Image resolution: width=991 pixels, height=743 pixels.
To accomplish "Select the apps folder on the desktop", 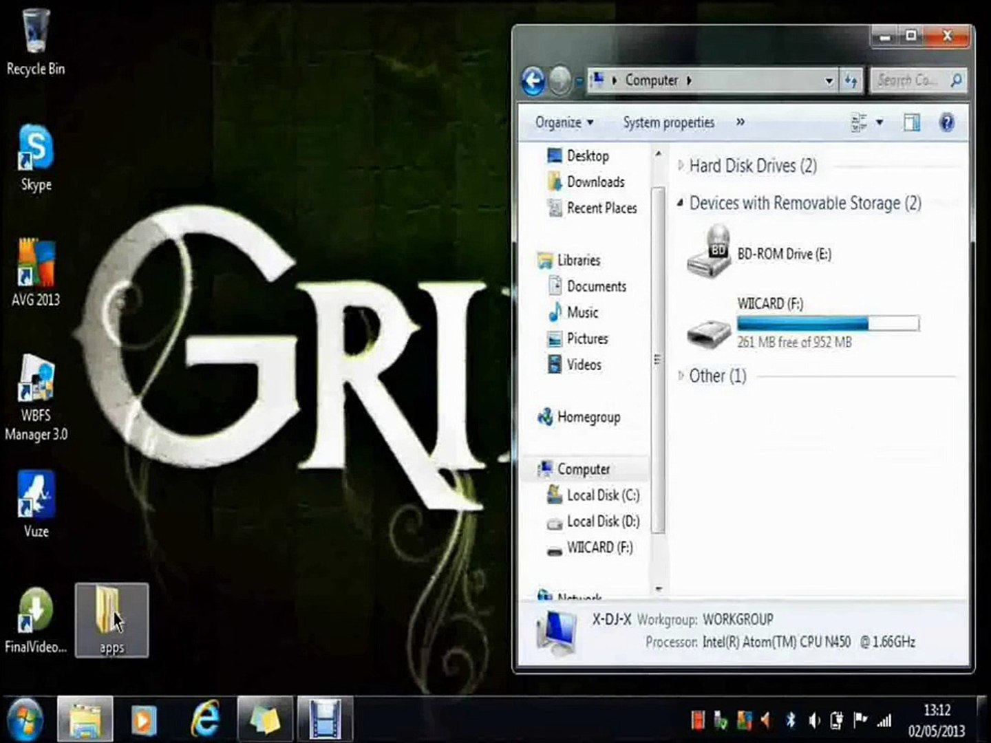I will click(x=111, y=620).
